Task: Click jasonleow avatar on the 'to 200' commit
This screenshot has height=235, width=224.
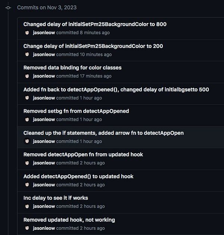Action: click(27, 54)
